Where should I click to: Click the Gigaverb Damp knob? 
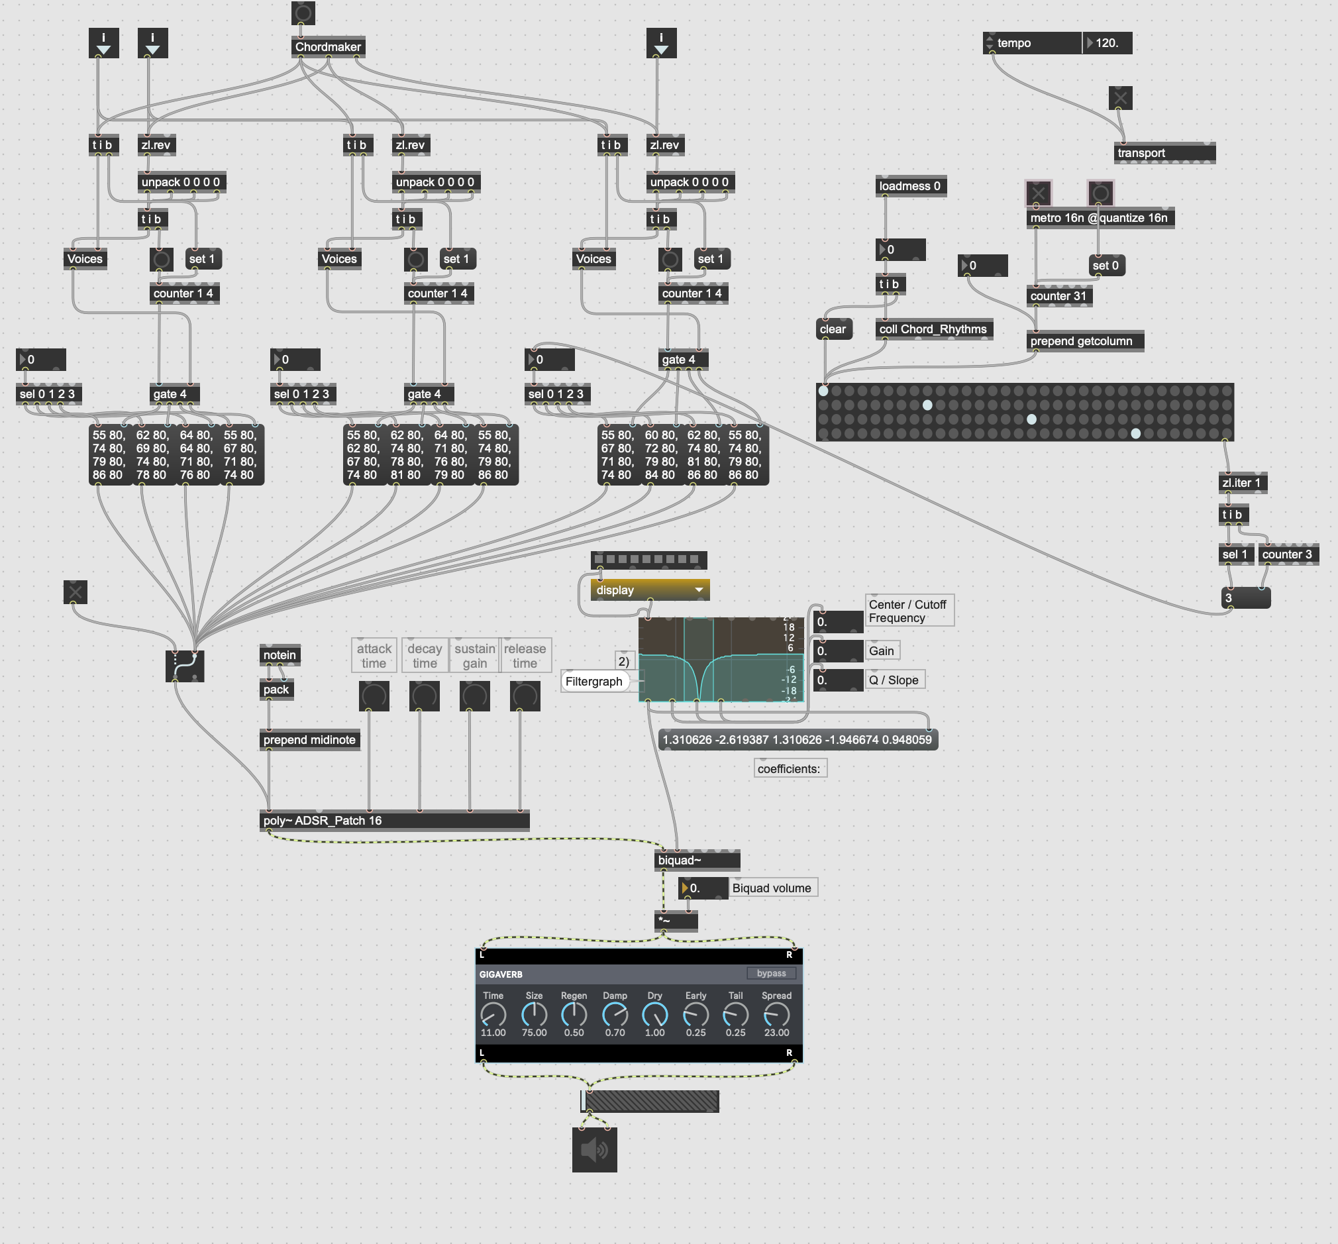click(x=615, y=1013)
